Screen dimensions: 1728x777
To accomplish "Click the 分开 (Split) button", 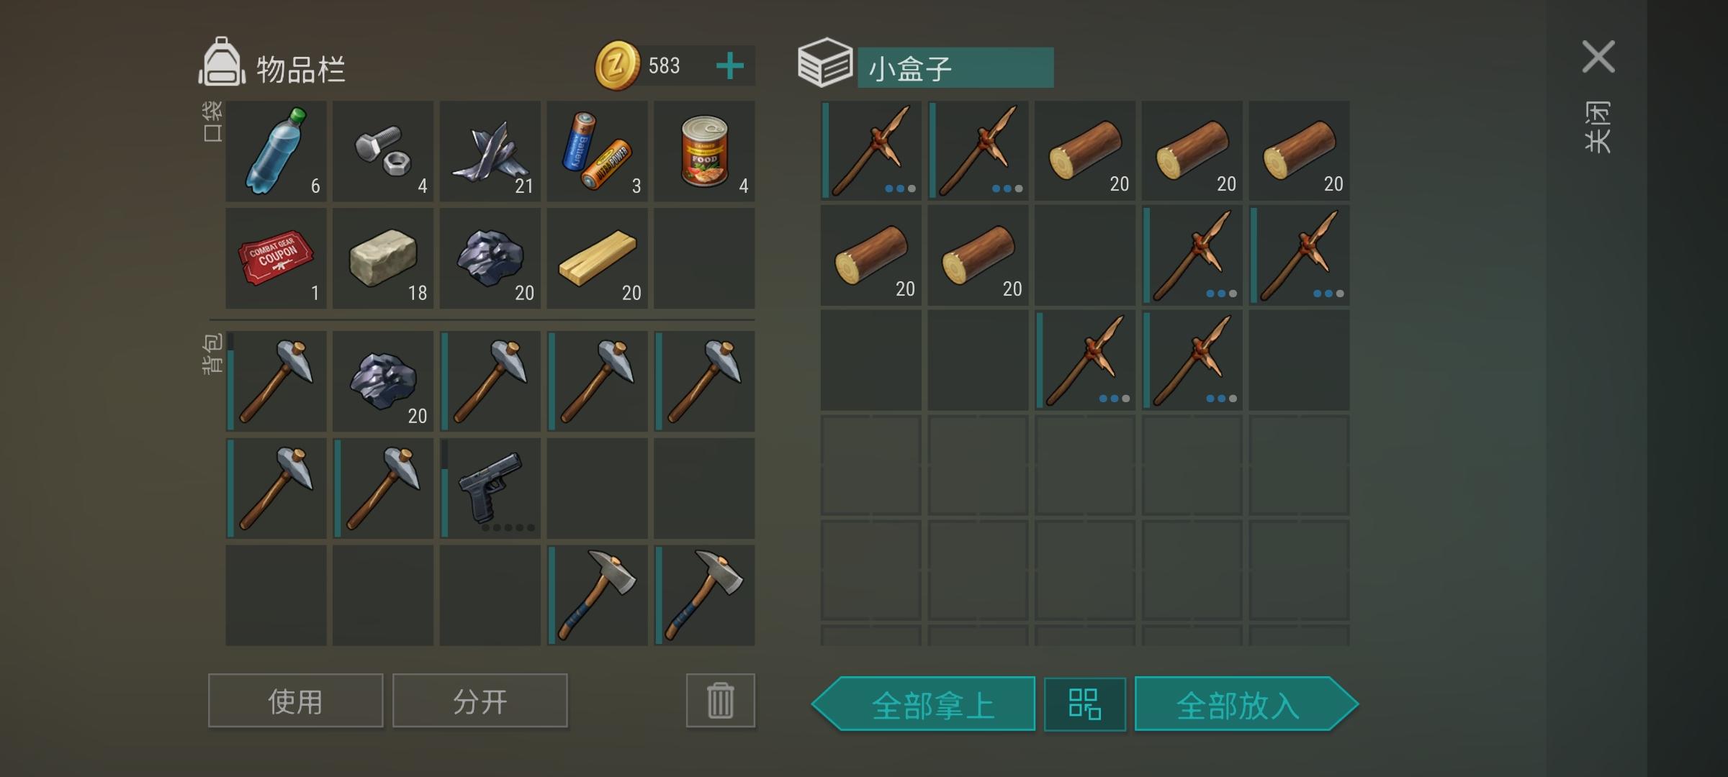I will [480, 701].
